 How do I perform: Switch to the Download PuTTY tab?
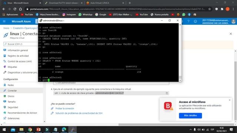tap(63, 3)
